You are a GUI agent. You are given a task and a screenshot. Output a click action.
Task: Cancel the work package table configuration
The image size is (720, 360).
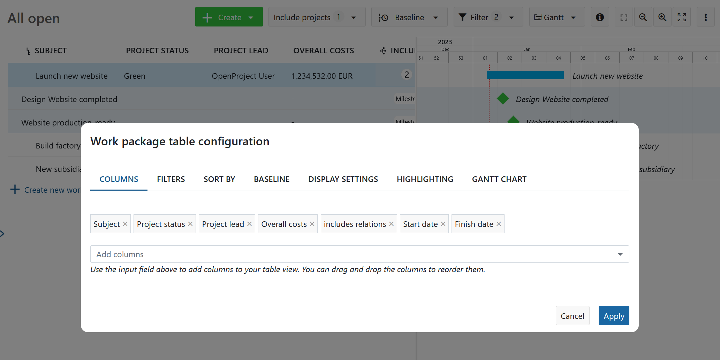point(572,315)
